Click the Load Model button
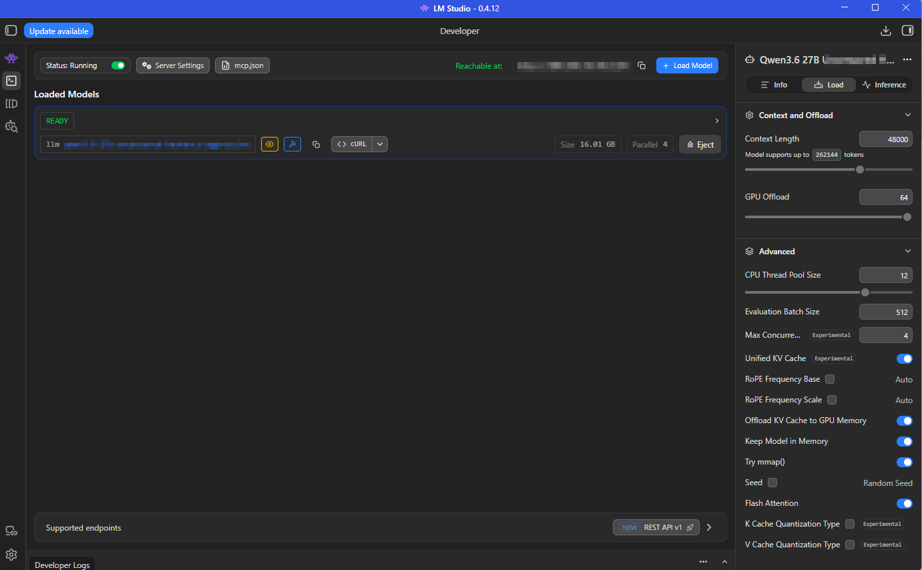The image size is (922, 570). pyautogui.click(x=687, y=65)
